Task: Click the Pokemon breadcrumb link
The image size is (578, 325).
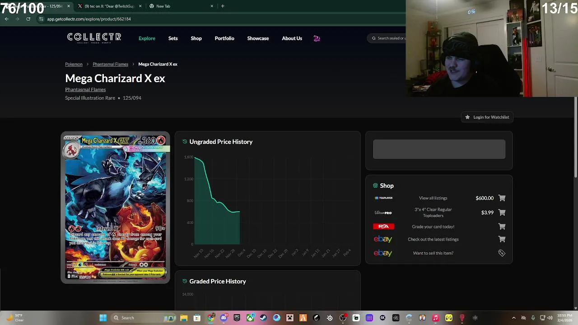Action: click(x=74, y=64)
